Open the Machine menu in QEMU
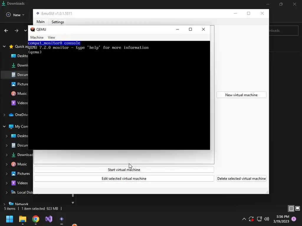The height and width of the screenshot is (226, 302). tap(37, 37)
